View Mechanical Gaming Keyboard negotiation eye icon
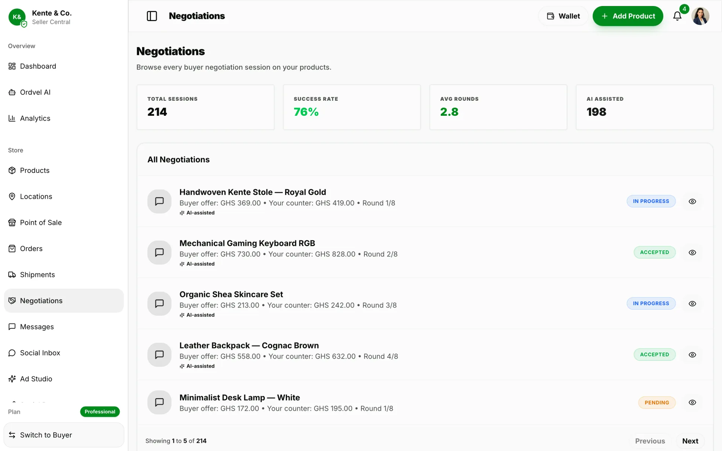This screenshot has width=722, height=451. pos(692,253)
